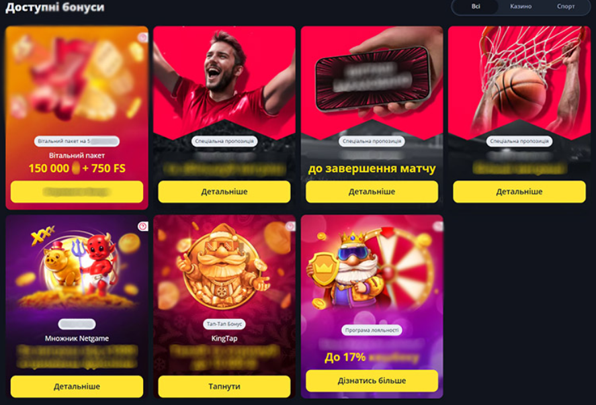This screenshot has width=596, height=405.
Task: Click the 150 000 + 750 FS text
Action: [77, 169]
